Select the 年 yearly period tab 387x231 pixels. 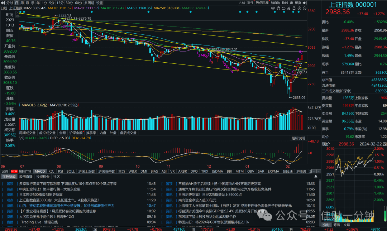tap(38, 3)
